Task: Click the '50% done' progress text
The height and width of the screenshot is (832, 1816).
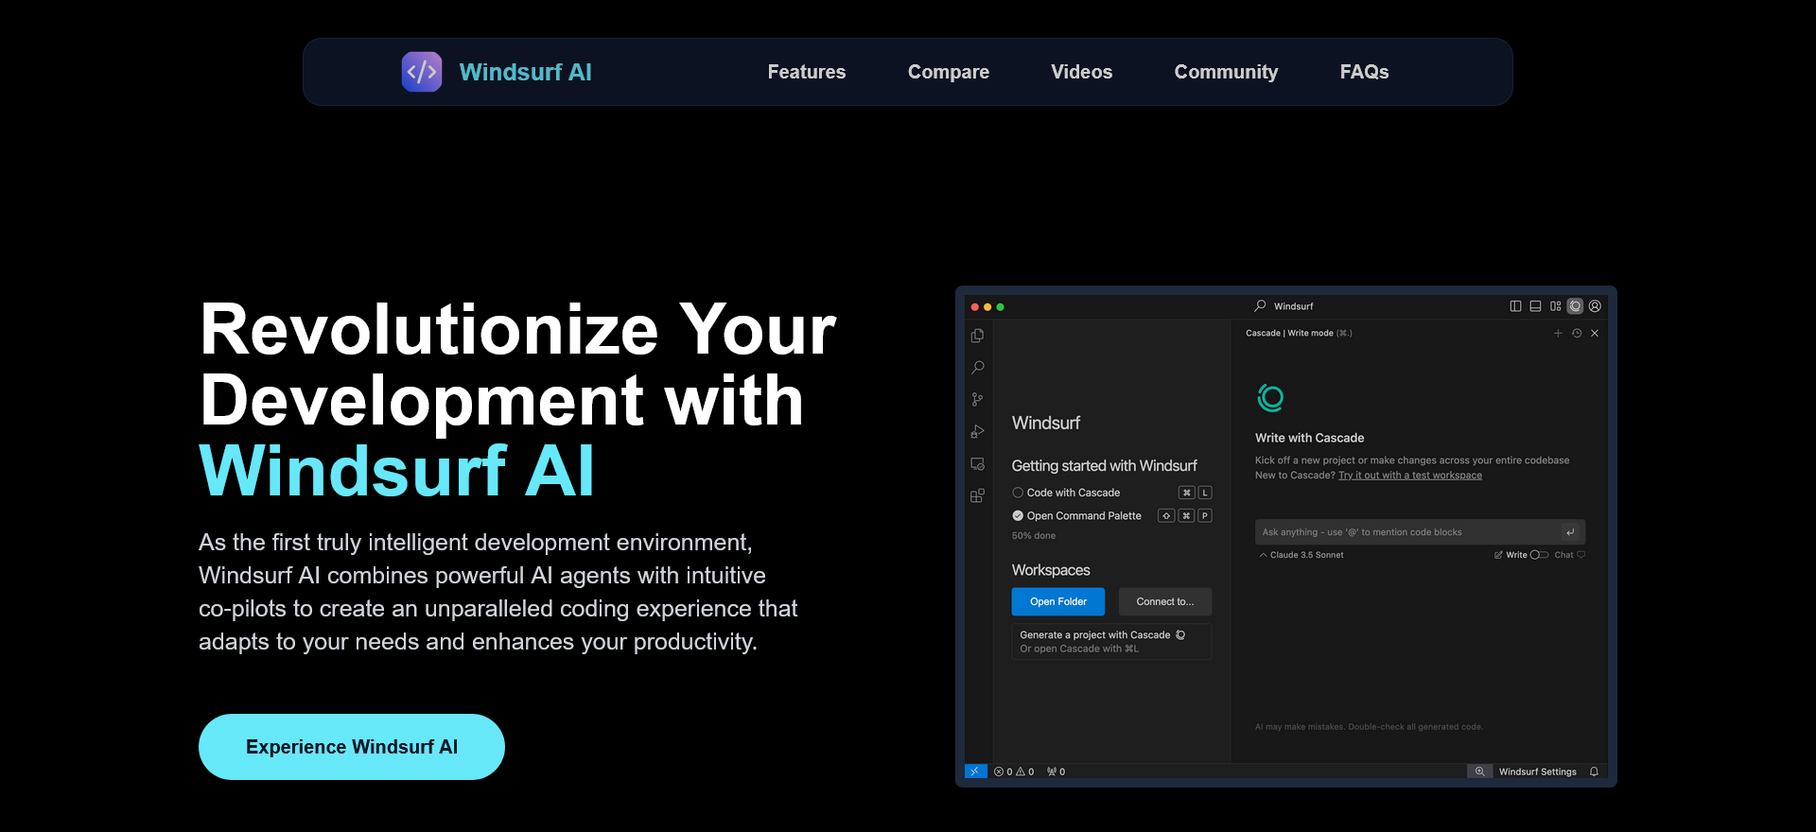Action: point(1034,536)
